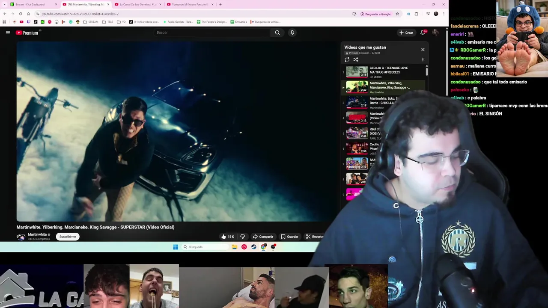Select the Martinwhite, Yilberking YouTube tab

click(x=85, y=4)
